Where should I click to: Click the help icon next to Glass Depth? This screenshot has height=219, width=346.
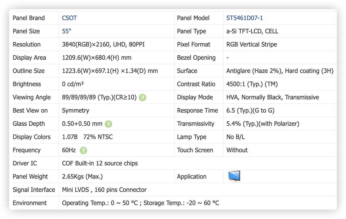pos(108,124)
